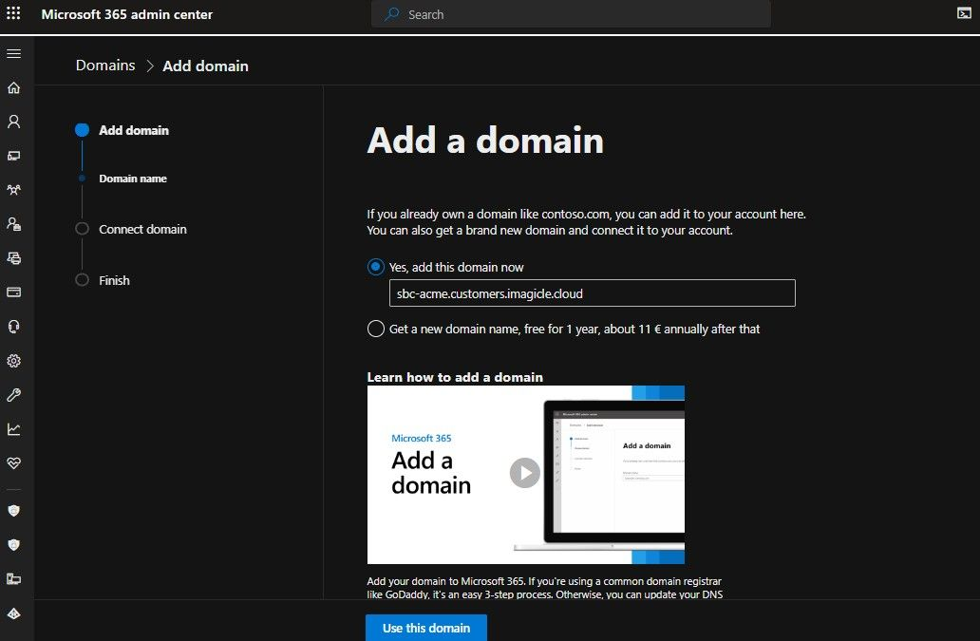The height and width of the screenshot is (641, 980).
Task: Open the app launcher waffle icon
Action: pyautogui.click(x=13, y=14)
